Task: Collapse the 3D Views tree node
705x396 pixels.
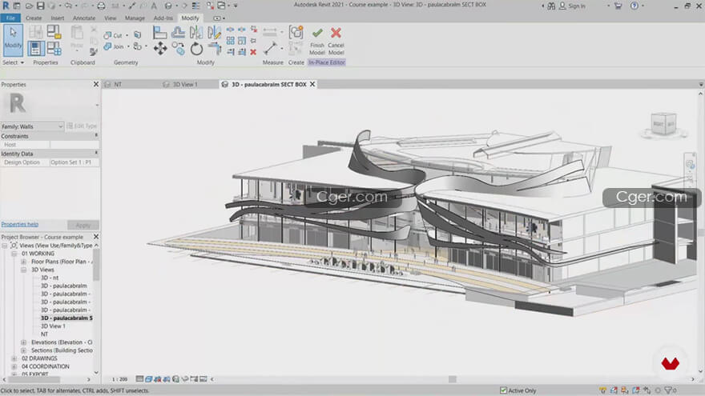Action: tap(24, 270)
